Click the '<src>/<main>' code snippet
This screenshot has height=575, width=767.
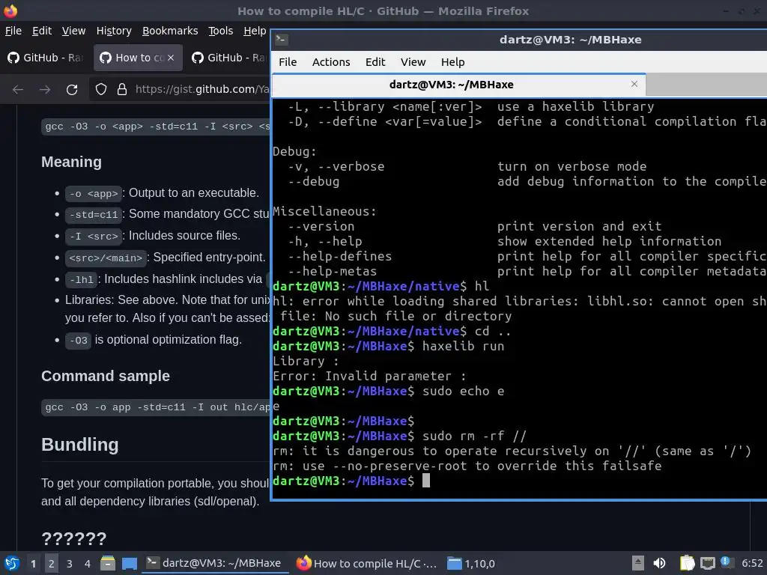pos(106,258)
